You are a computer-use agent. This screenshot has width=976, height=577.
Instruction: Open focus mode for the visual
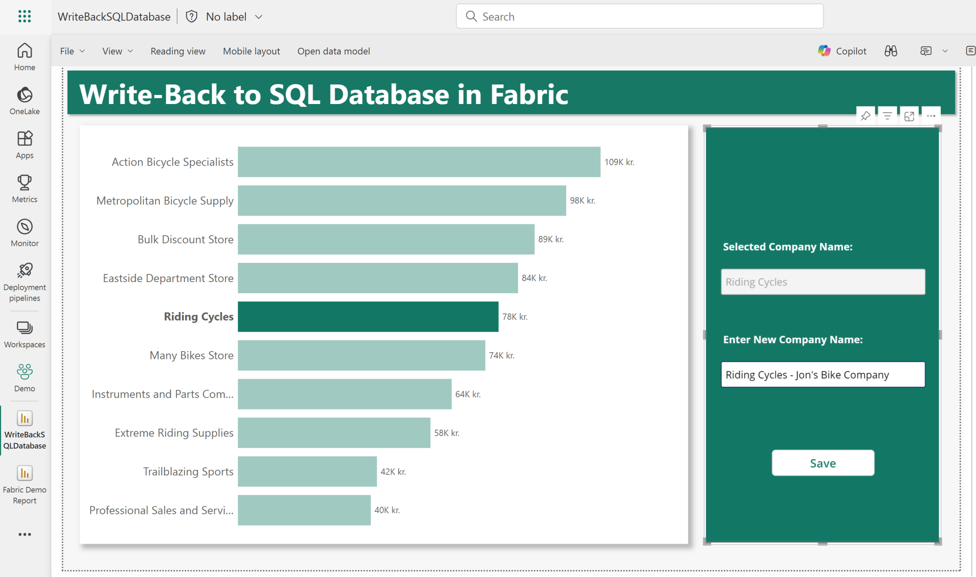[909, 116]
